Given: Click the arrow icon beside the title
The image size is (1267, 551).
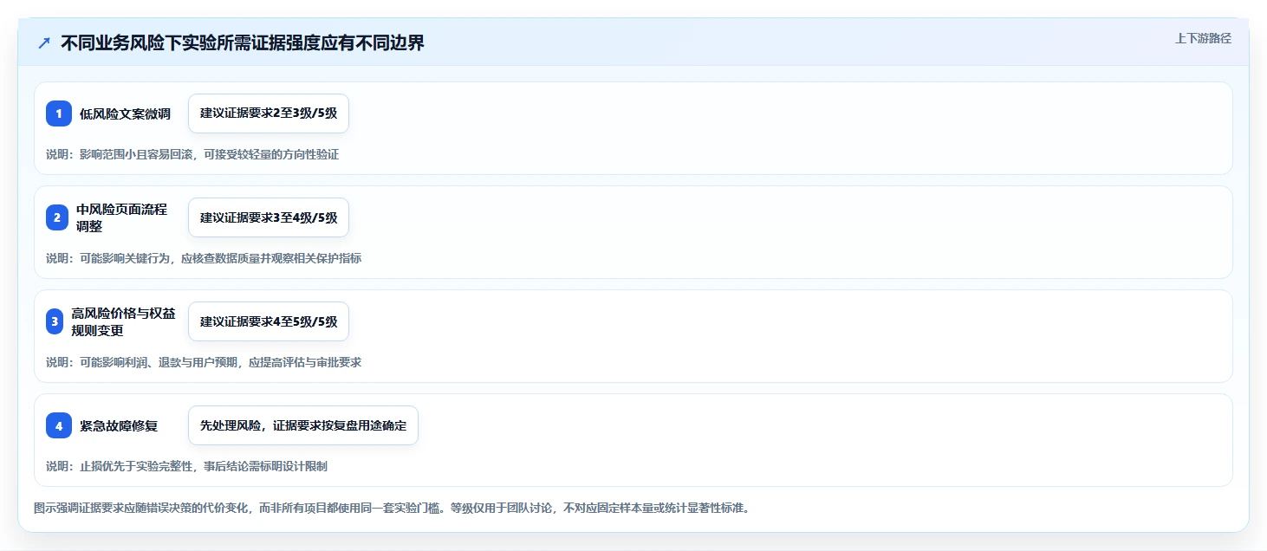Looking at the screenshot, I should [44, 42].
